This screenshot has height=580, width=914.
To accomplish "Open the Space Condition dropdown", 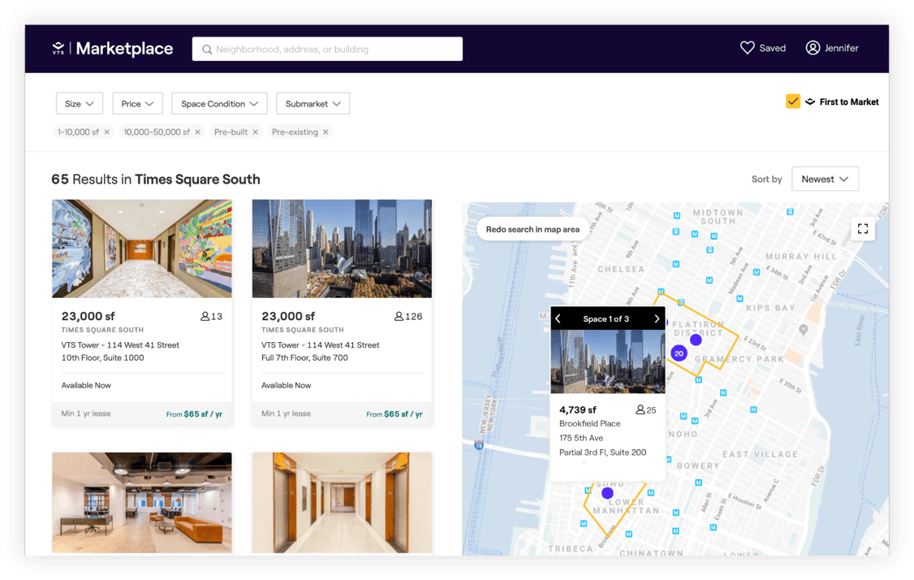I will (219, 104).
